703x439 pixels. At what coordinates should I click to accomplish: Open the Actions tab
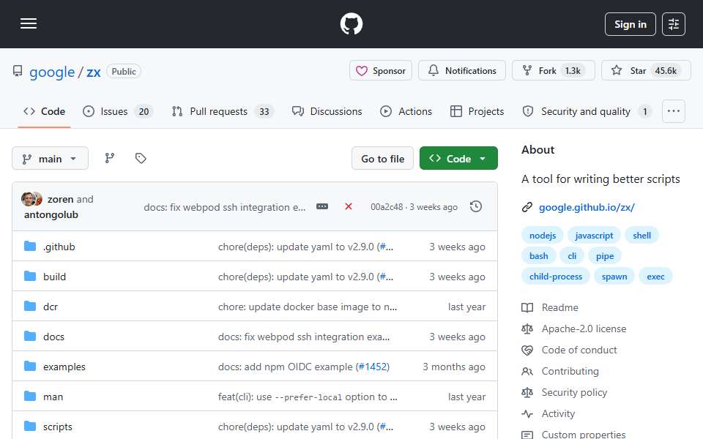pos(406,111)
